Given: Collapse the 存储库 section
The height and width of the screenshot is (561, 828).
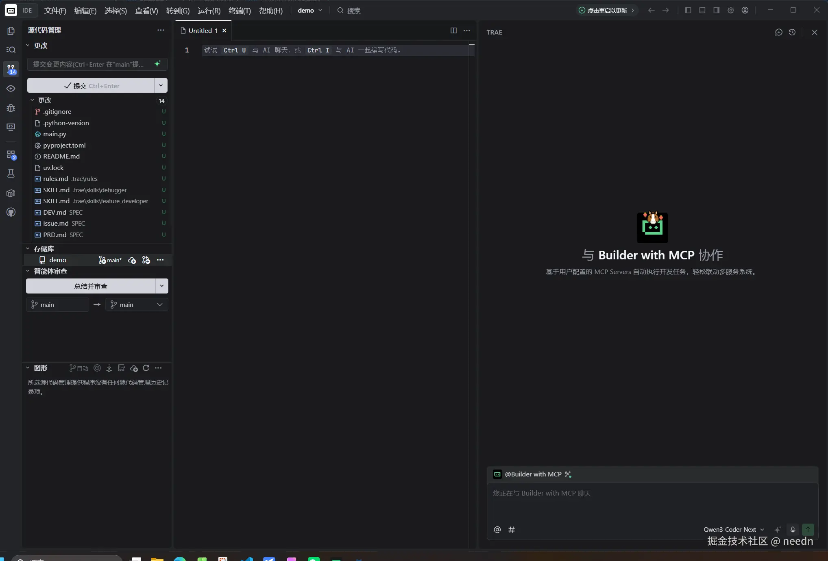Looking at the screenshot, I should [x=28, y=249].
